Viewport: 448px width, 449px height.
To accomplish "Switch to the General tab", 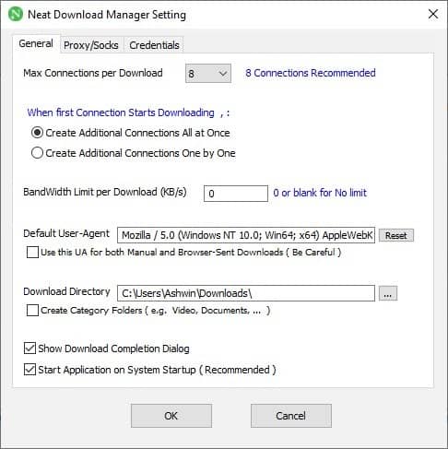I will click(x=36, y=43).
